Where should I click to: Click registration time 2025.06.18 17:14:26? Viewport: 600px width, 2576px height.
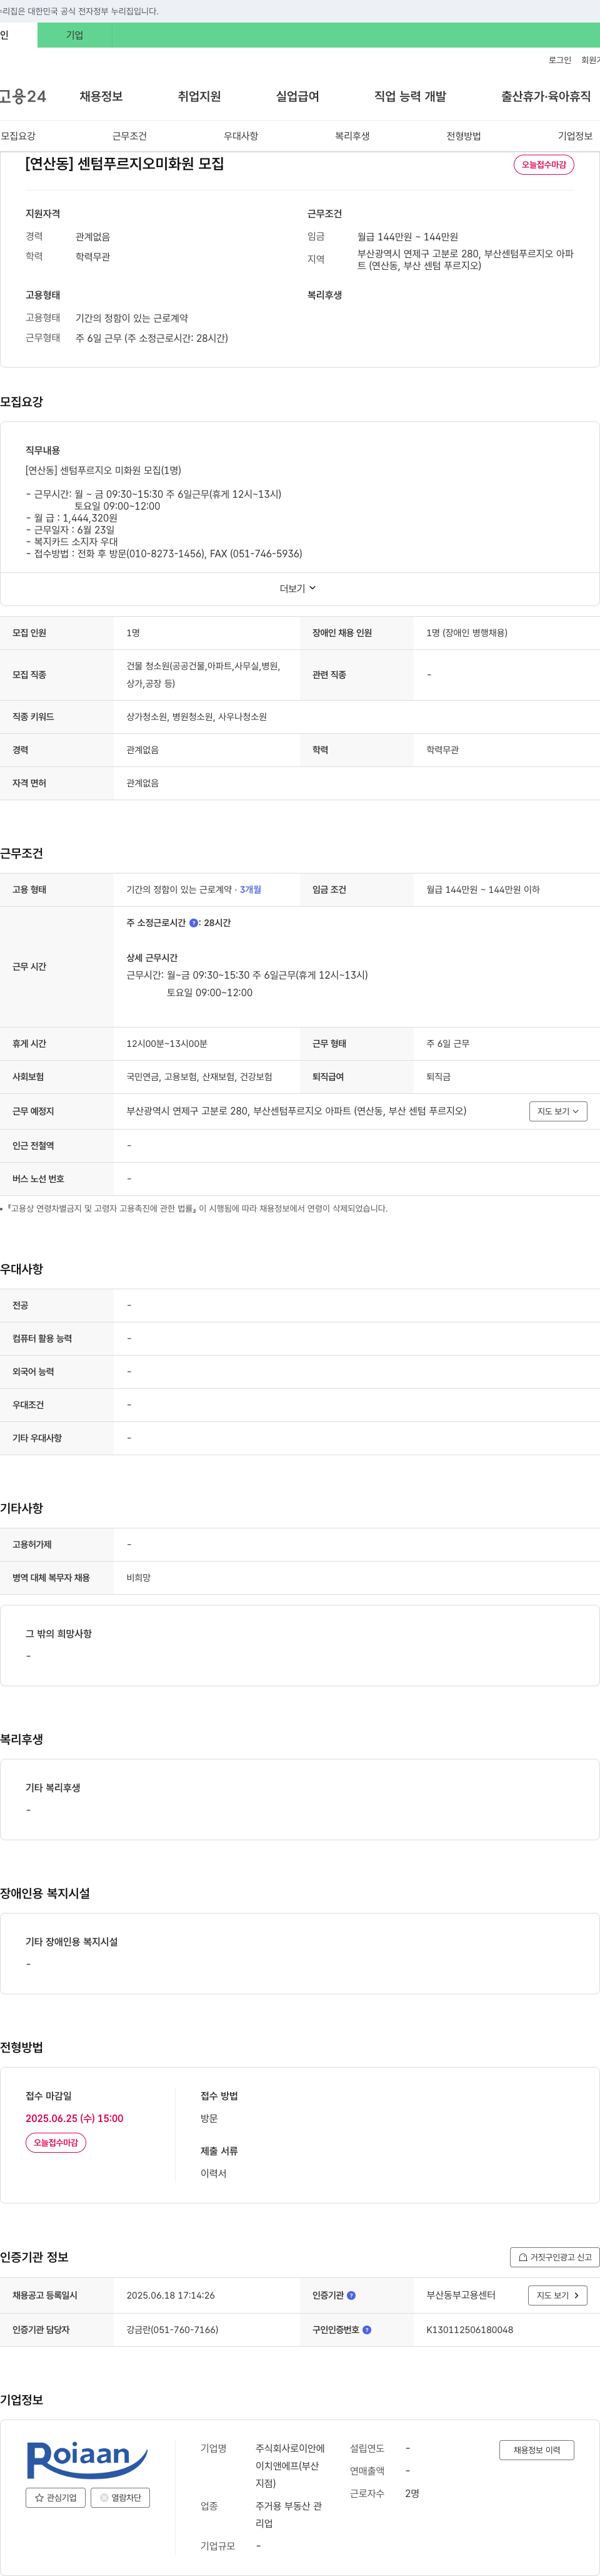pos(171,2295)
